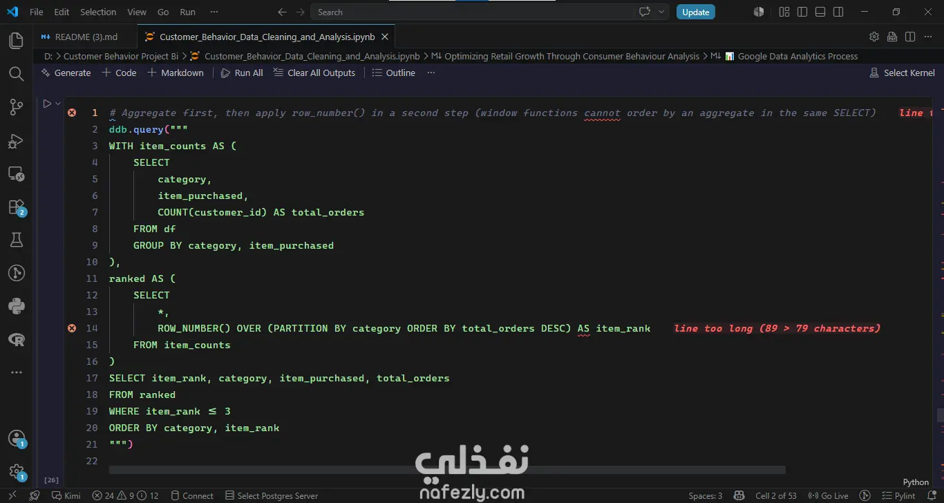Open the chat dropdown arrow
Viewport: 944px width, 503px height.
(x=661, y=12)
